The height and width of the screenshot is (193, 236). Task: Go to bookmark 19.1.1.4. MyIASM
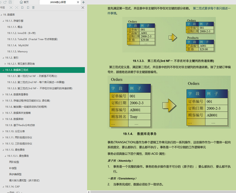(x=18, y=45)
